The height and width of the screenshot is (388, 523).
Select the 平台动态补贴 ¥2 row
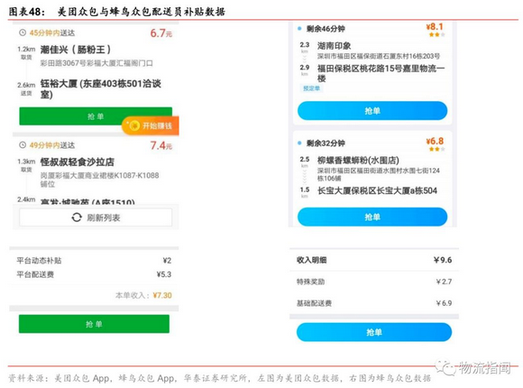point(94,261)
